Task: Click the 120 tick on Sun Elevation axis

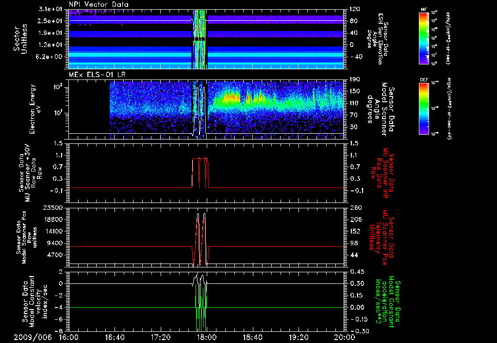Action: [x=355, y=9]
